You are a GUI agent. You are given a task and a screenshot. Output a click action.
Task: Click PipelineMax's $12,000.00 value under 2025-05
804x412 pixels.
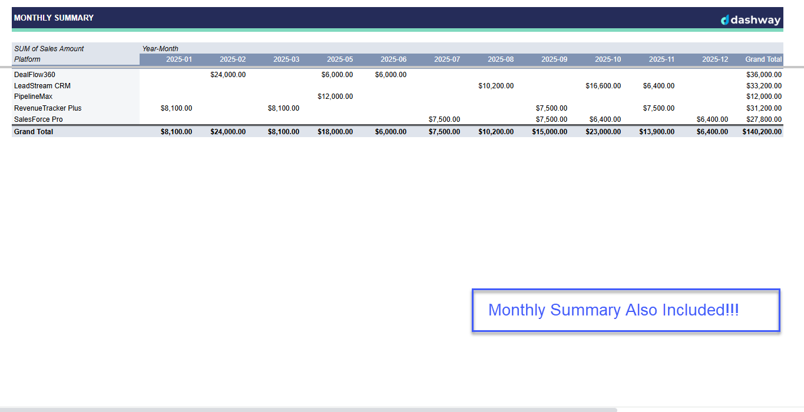[x=335, y=97]
